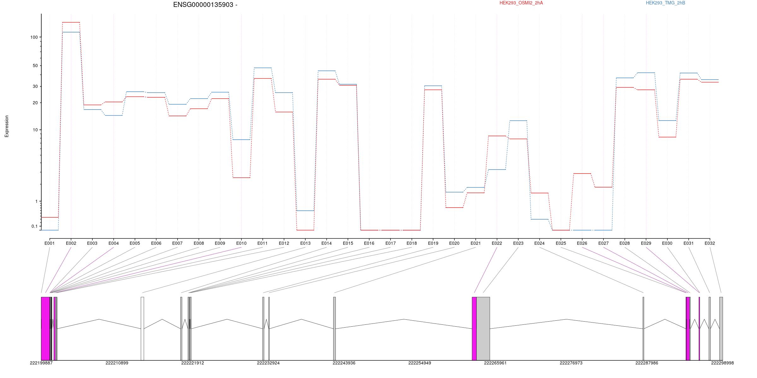Click the E003 exon label

click(92, 243)
